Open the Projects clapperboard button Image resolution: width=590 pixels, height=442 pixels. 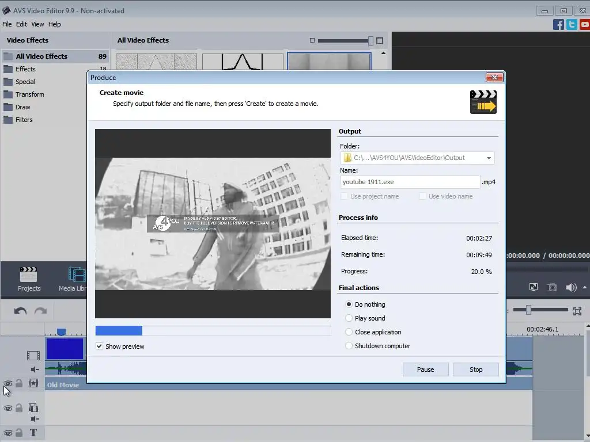pos(29,279)
